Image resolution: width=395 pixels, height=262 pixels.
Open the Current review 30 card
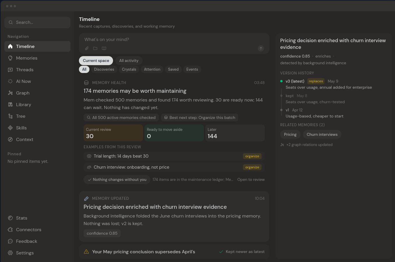pyautogui.click(x=113, y=133)
